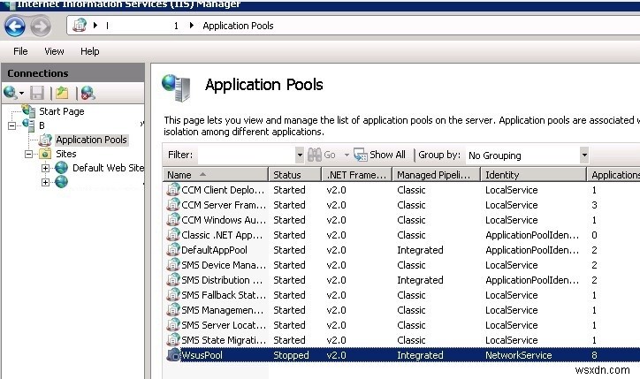Click the Application Pools tree icon

(45, 140)
